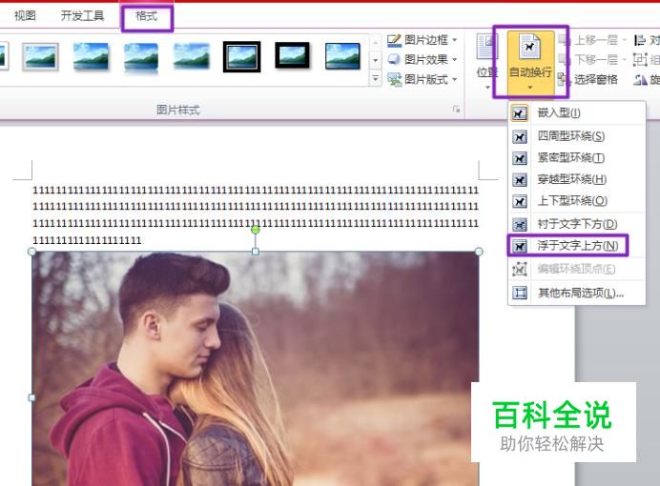This screenshot has height=486, width=660.
Task: Apply the thin black frame picture style
Action: 342,56
